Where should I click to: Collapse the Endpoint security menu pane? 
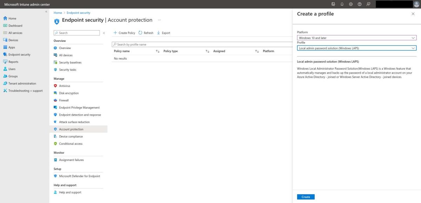coord(104,33)
